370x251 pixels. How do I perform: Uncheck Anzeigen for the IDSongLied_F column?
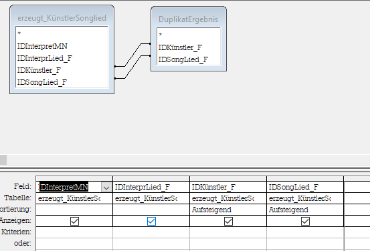pos(305,222)
